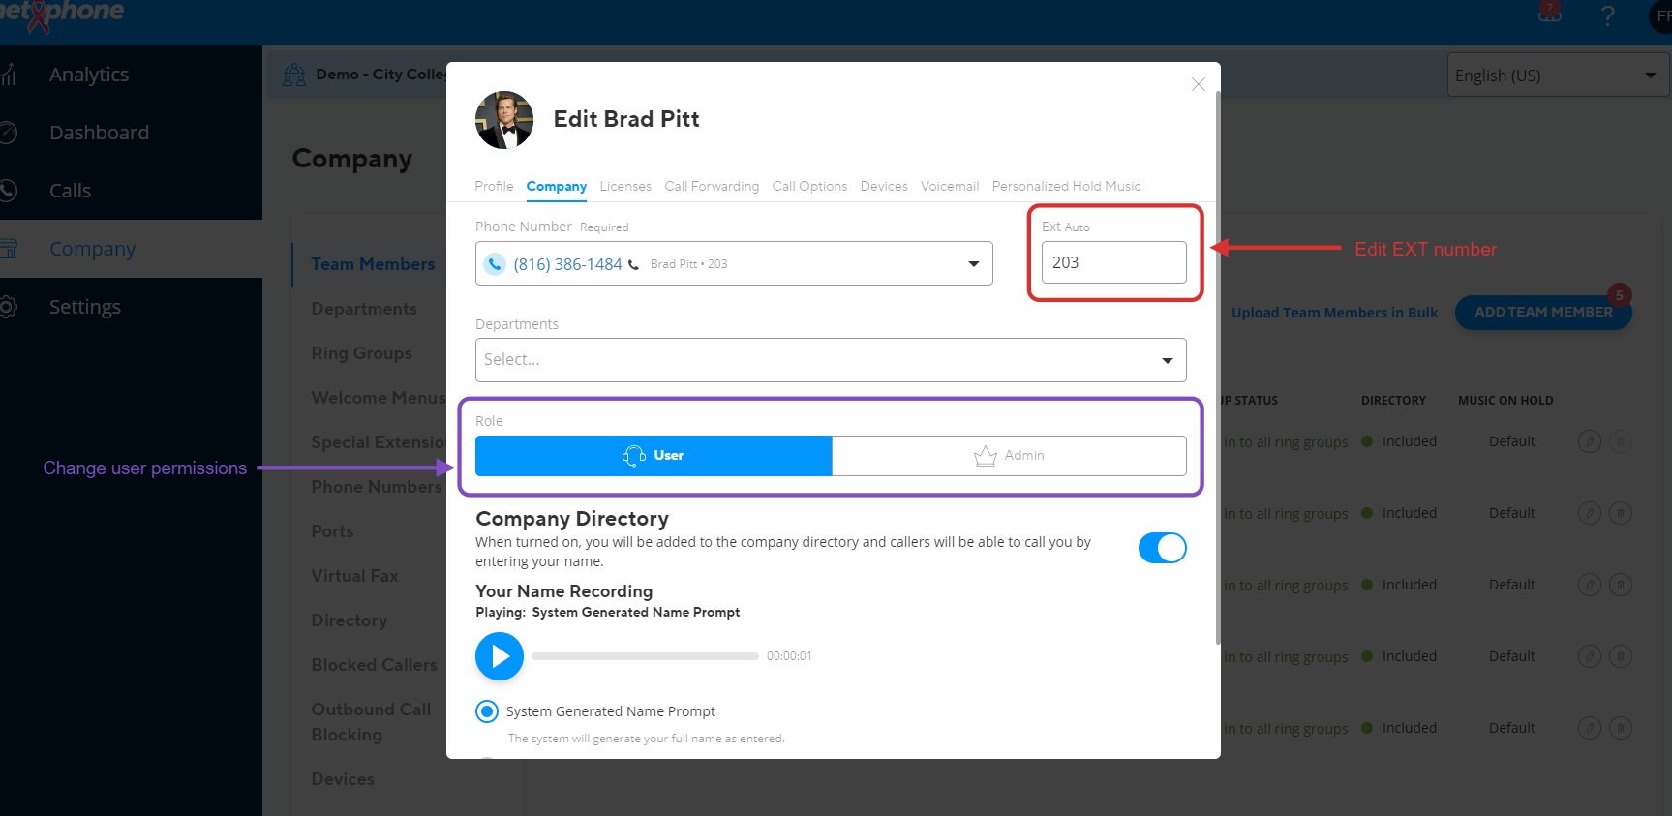Open the Profile tab

tap(494, 186)
